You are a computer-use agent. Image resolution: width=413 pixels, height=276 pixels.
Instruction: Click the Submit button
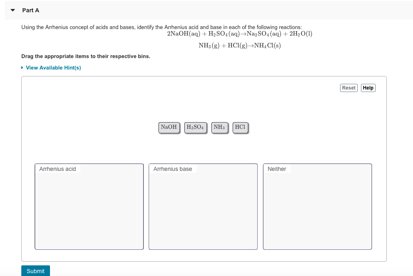pyautogui.click(x=35, y=271)
